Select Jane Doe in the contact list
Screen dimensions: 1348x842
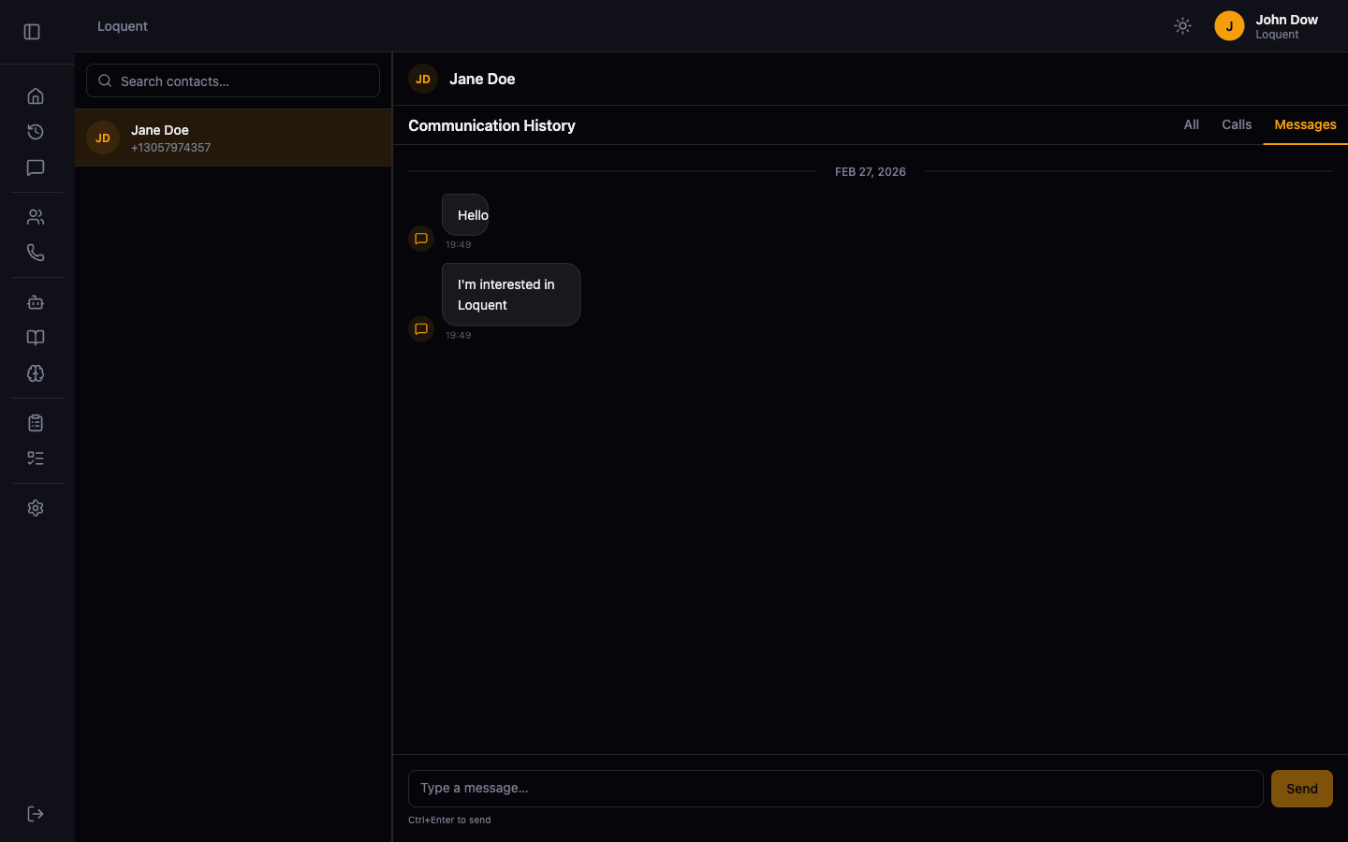point(232,138)
